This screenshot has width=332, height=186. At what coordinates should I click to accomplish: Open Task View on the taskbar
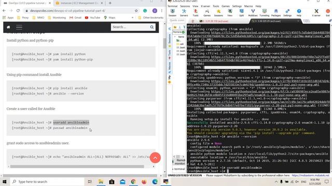pos(90,181)
